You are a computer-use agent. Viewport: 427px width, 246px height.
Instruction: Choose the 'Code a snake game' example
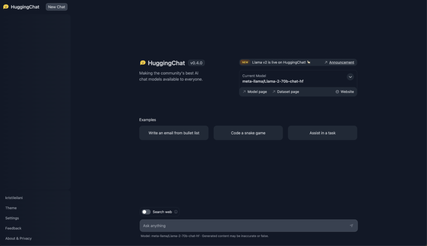(248, 133)
